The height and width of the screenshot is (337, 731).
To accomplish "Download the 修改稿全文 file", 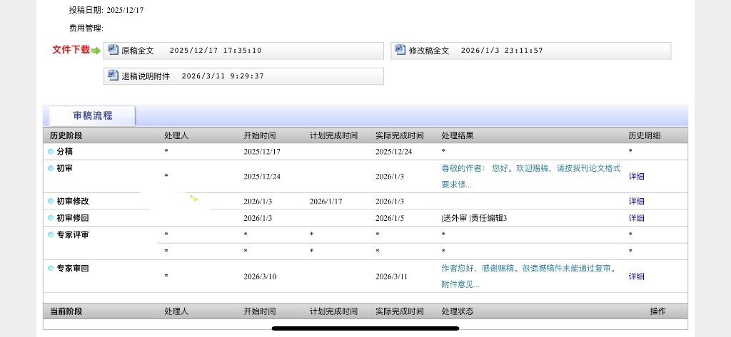I will coord(429,51).
